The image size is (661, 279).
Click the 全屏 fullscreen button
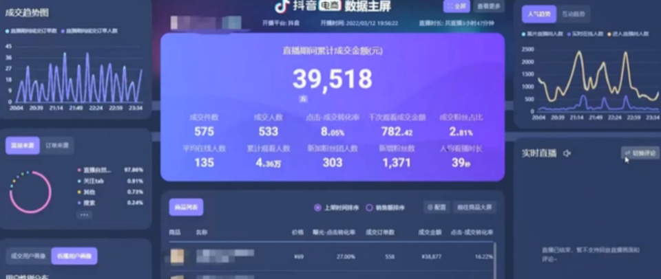click(457, 6)
